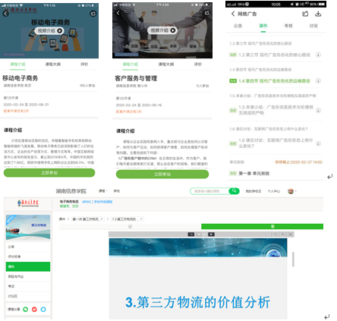Click the green active content tab bar
The height and width of the screenshot is (321, 337).
(262, 226)
